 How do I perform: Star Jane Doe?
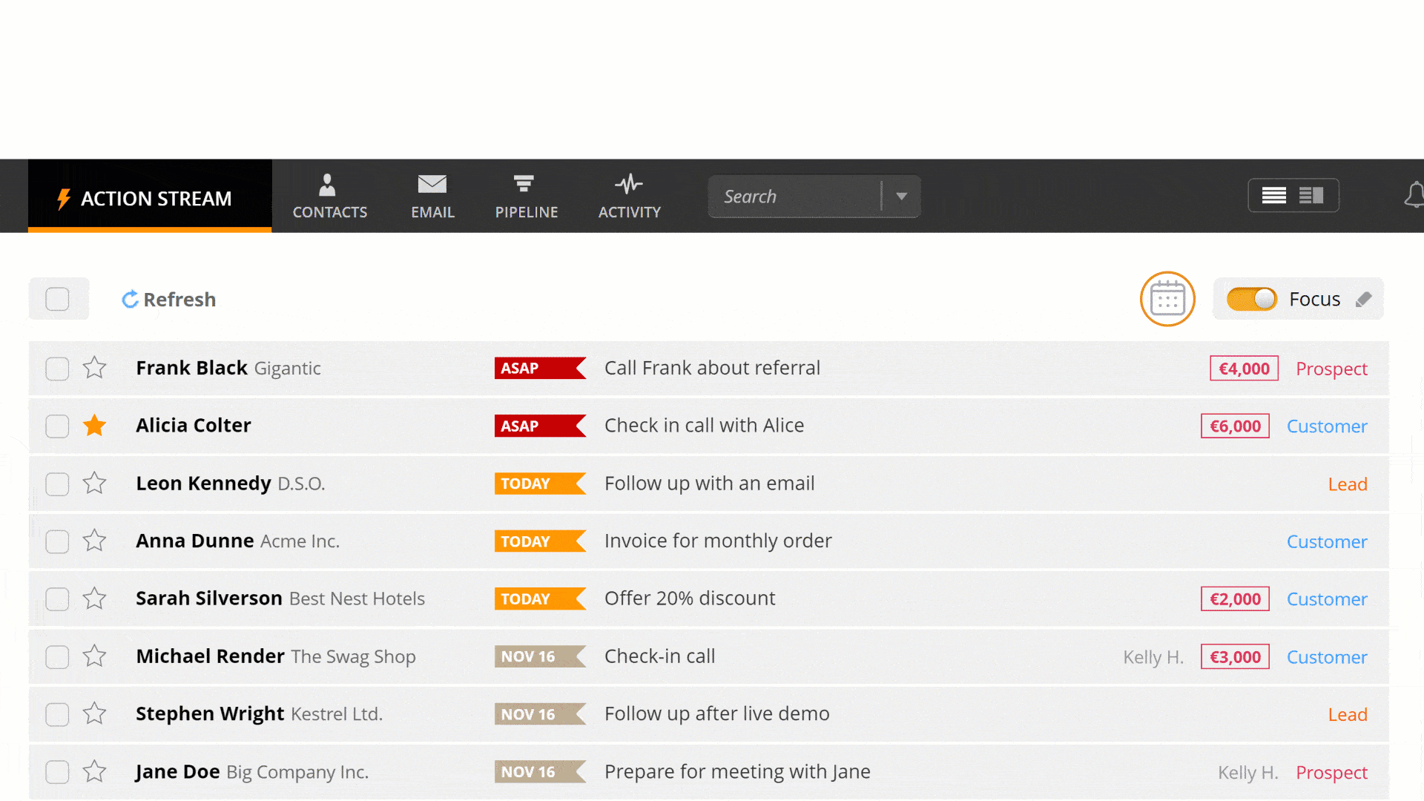[x=94, y=772]
